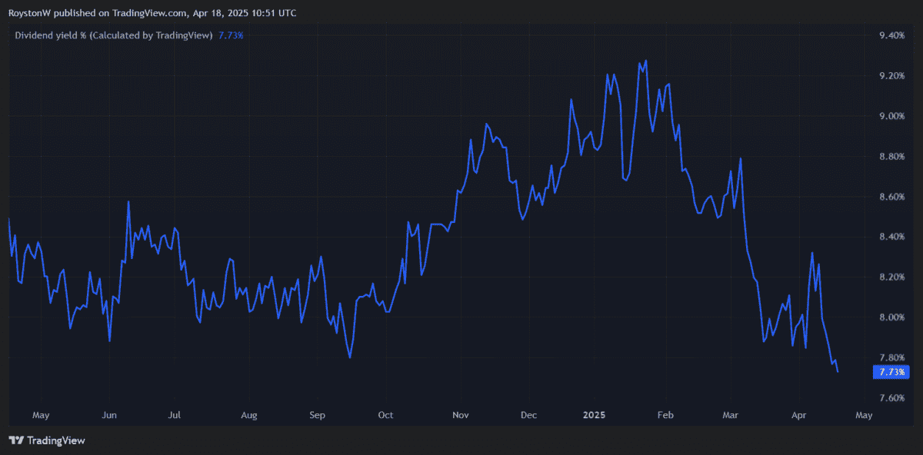The width and height of the screenshot is (923, 455).
Task: Click the 8.00% label on price axis
Action: (892, 317)
